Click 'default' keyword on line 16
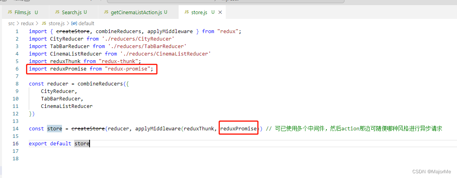This screenshot has height=178, width=457. coord(61,144)
